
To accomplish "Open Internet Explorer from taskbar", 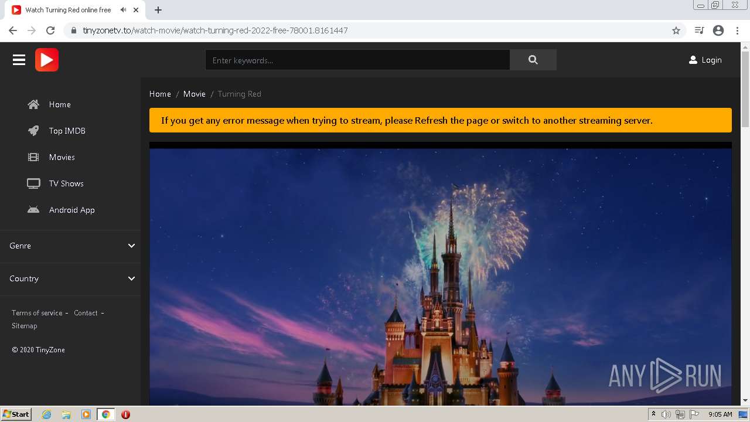I will (x=47, y=414).
